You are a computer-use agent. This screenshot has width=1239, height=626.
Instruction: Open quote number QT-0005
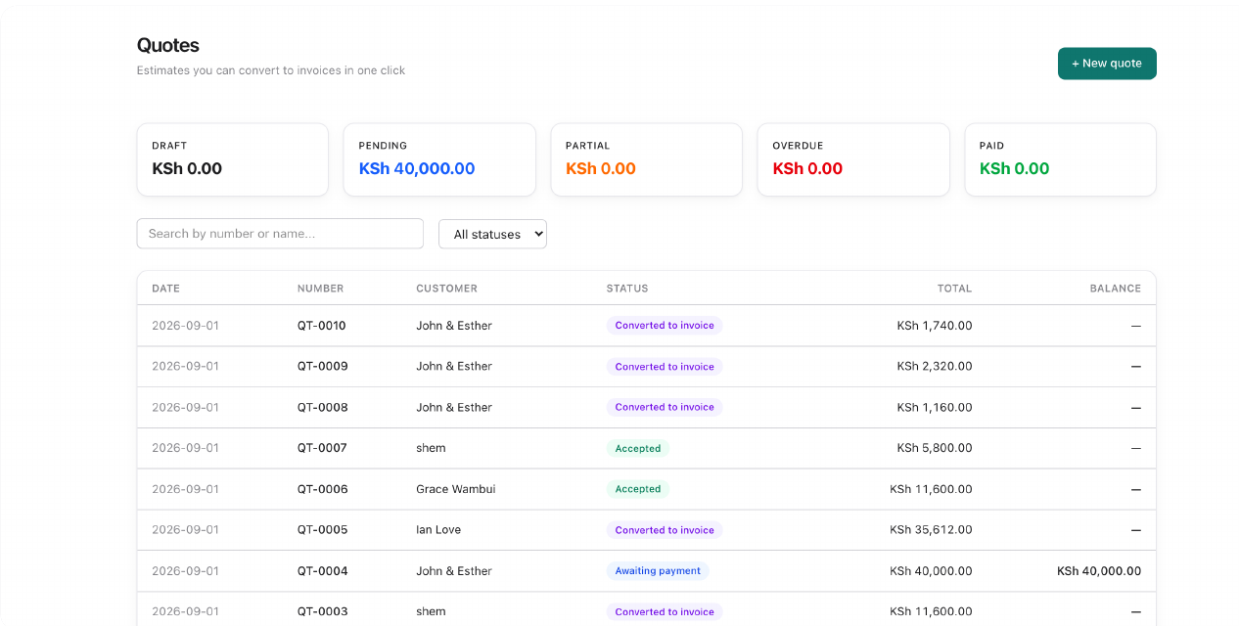323,529
